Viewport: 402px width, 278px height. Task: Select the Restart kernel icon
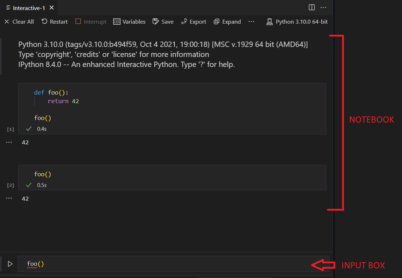coord(44,21)
